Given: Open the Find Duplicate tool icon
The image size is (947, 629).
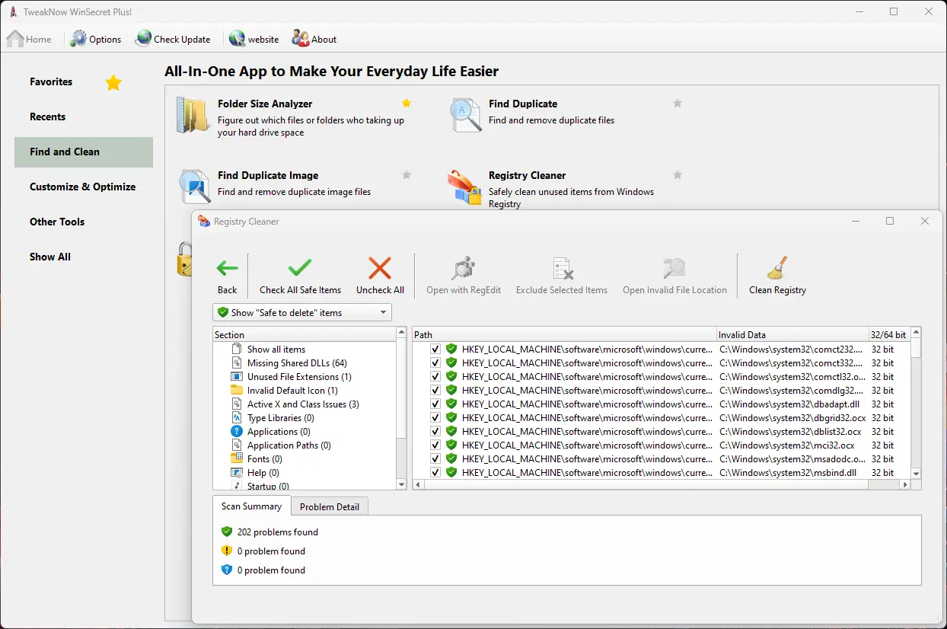Looking at the screenshot, I should click(x=465, y=115).
